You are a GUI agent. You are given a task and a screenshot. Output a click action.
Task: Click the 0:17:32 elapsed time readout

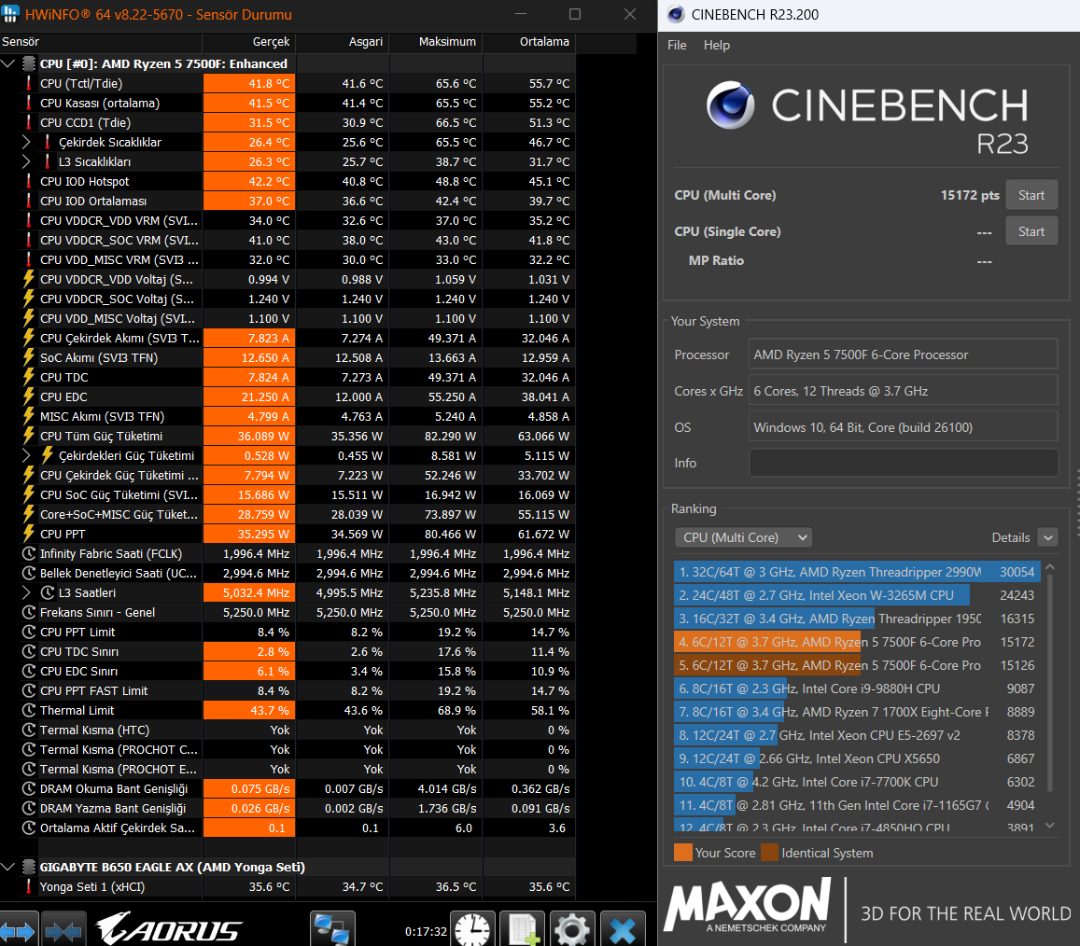pos(426,932)
